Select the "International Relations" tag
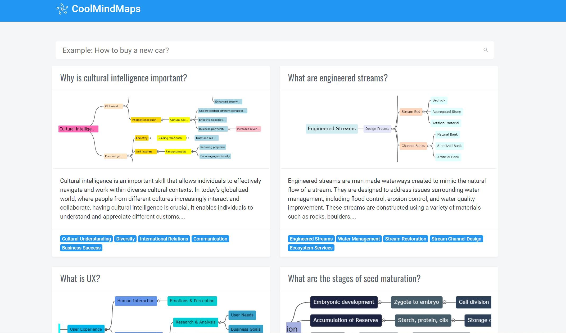The height and width of the screenshot is (333, 566). tap(164, 239)
